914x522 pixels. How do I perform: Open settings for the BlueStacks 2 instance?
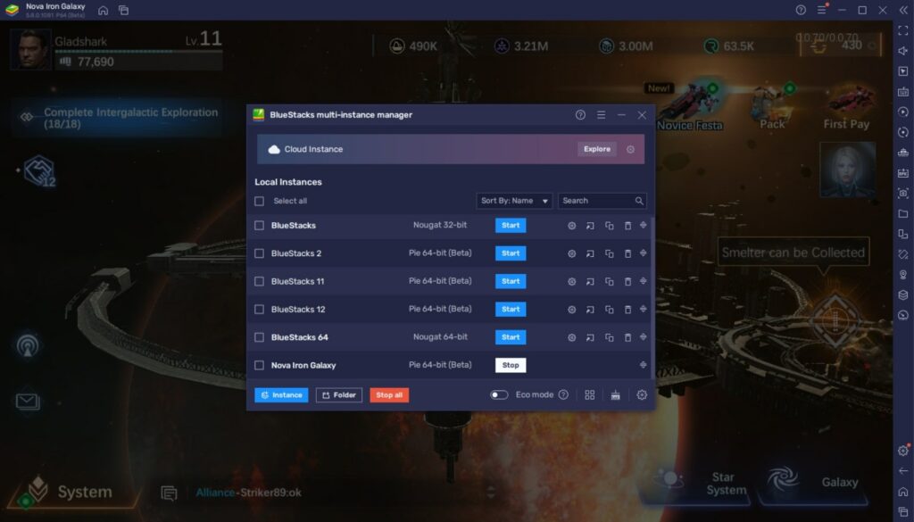(x=571, y=253)
